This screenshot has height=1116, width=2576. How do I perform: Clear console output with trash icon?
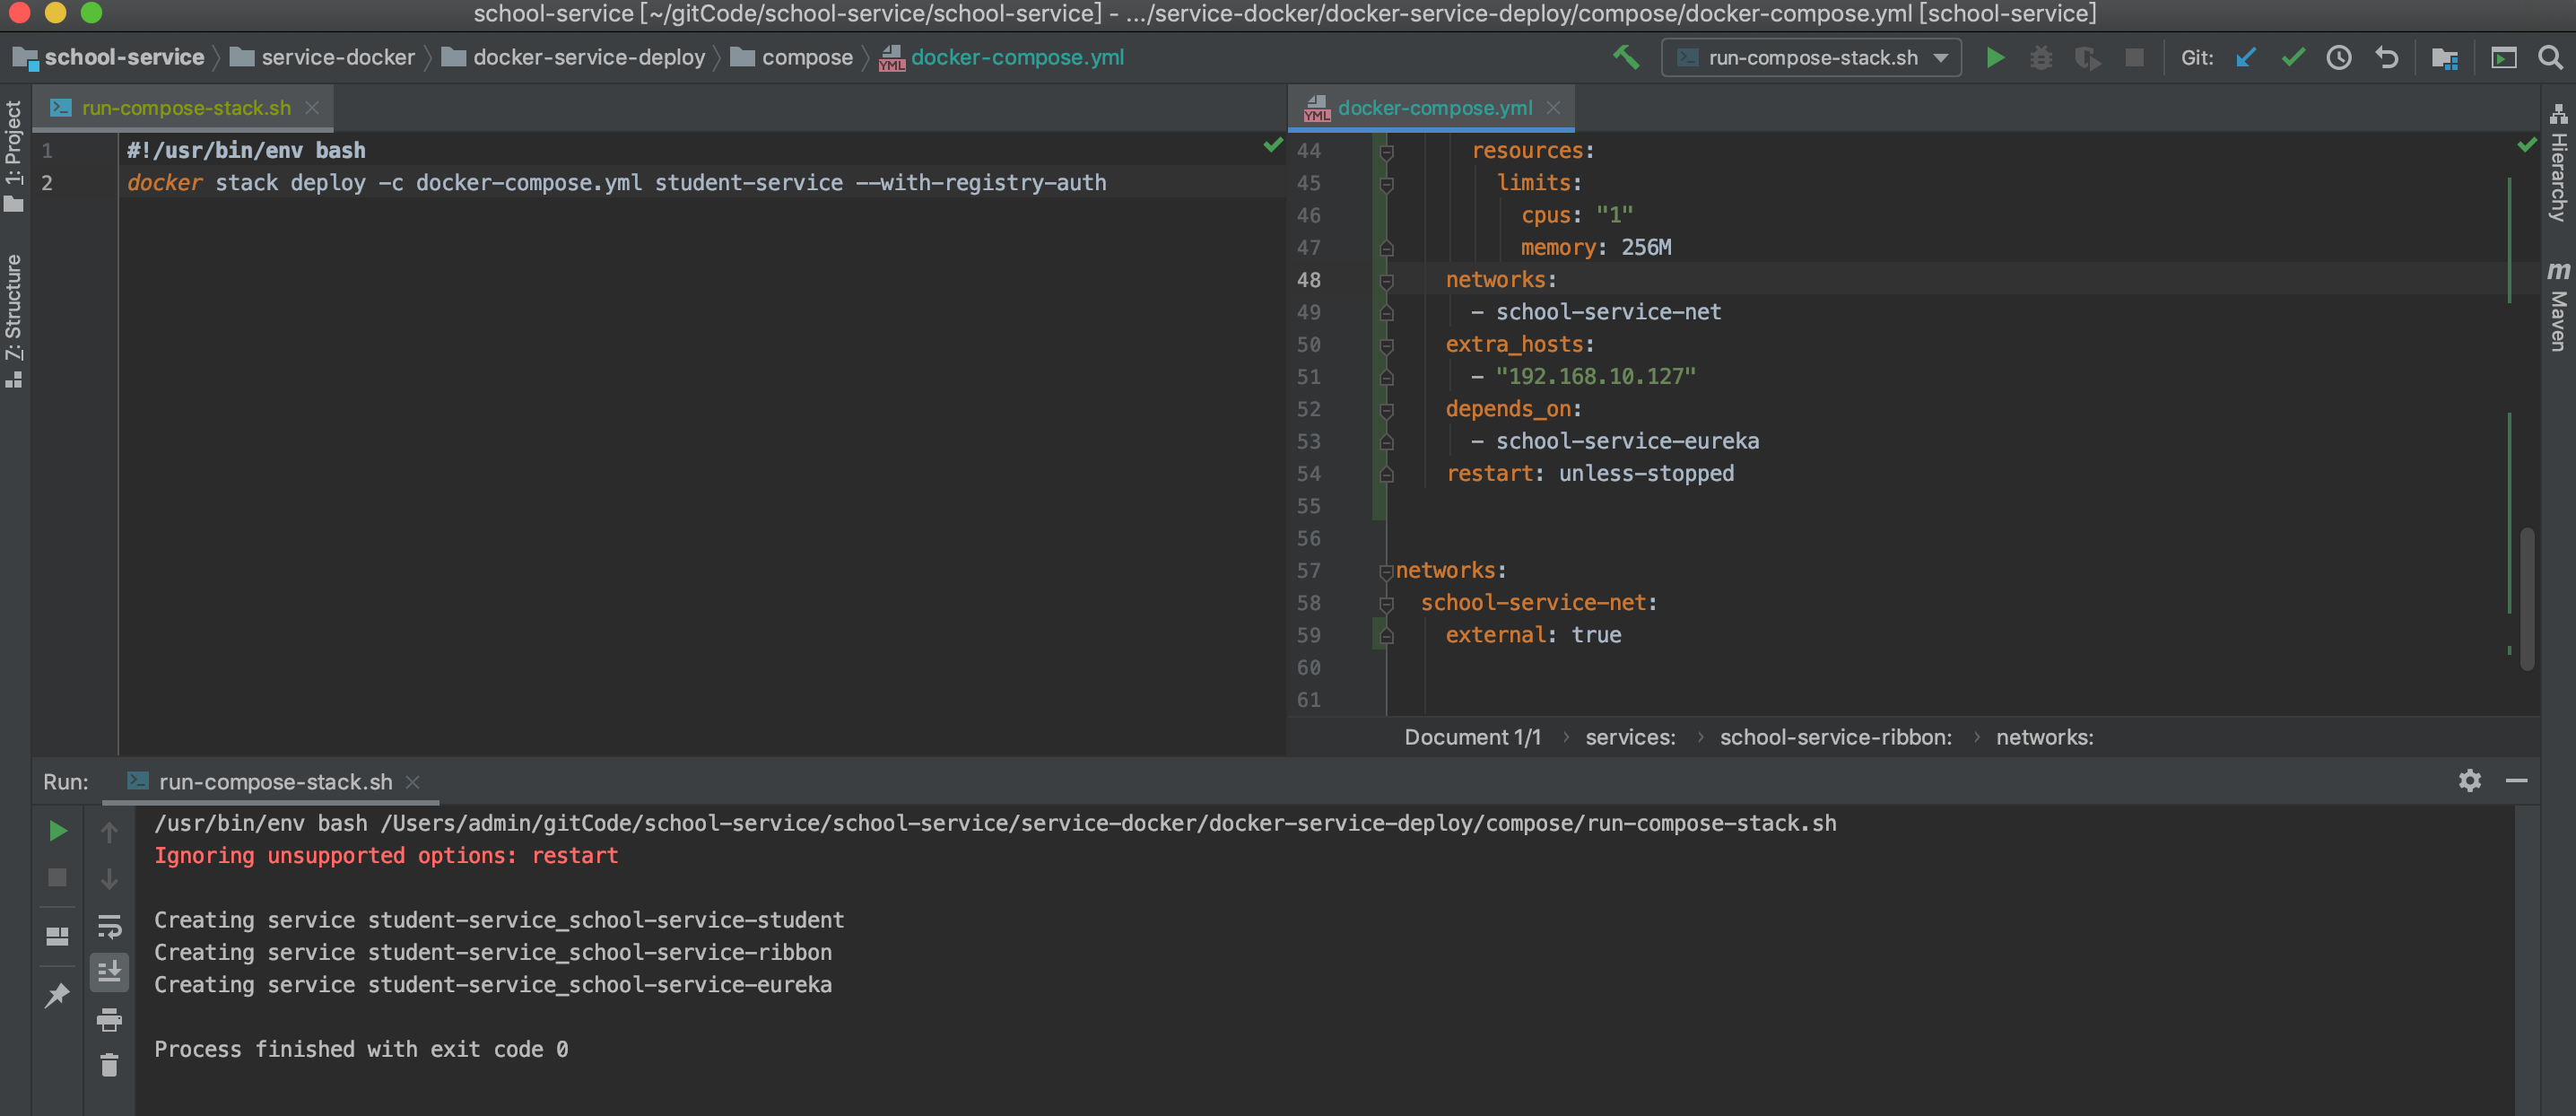point(109,1065)
